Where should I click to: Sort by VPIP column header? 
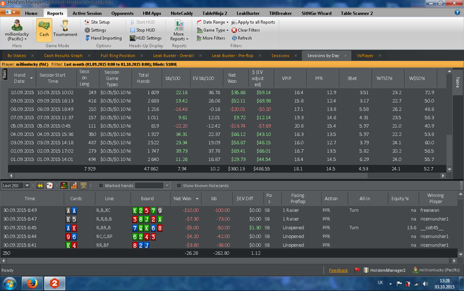tap(286, 78)
